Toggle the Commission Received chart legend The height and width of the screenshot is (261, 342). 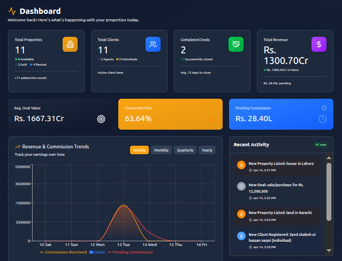pyautogui.click(x=63, y=252)
